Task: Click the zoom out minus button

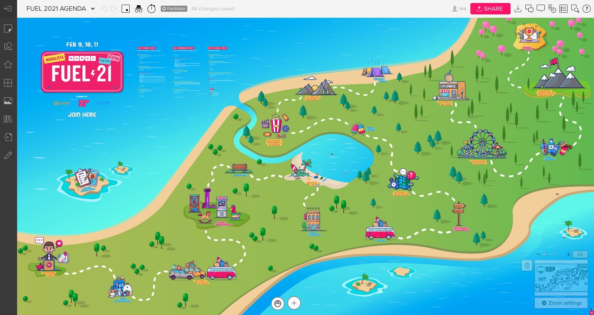Action: [x=538, y=254]
